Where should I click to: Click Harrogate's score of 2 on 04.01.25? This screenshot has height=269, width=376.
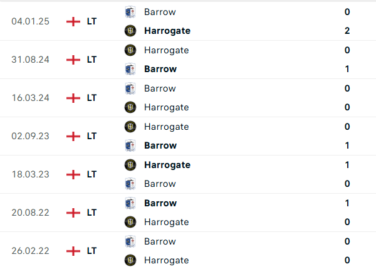click(347, 31)
